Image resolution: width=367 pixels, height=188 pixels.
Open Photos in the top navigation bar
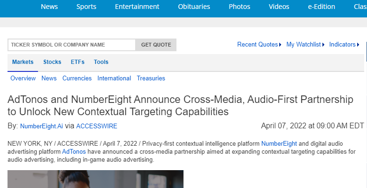[239, 7]
